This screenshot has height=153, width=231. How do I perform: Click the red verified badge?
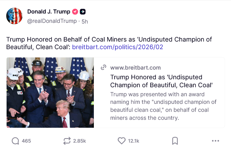coord(75,12)
